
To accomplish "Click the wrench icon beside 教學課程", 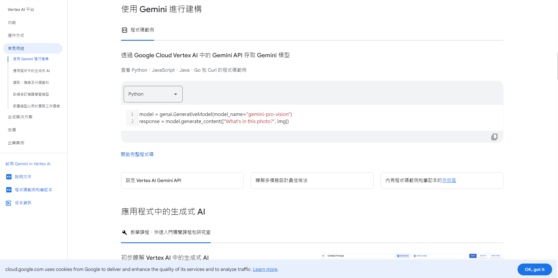I will 125,233.
